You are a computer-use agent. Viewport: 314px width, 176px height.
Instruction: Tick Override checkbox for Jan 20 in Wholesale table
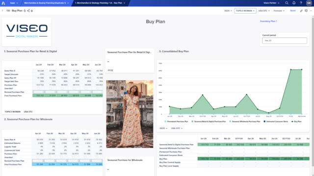(x=38, y=157)
